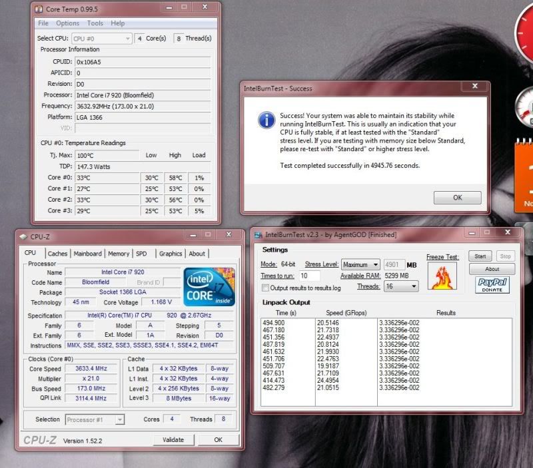Switch to the Memory tab in CPU-Z

point(119,254)
